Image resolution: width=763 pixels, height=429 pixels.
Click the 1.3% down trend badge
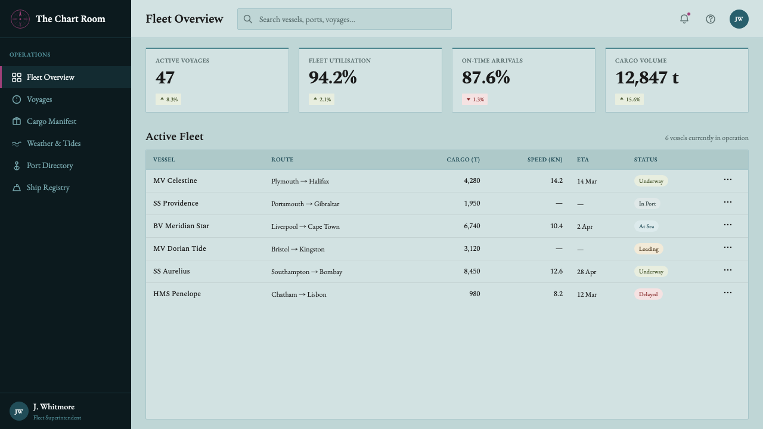coord(474,100)
